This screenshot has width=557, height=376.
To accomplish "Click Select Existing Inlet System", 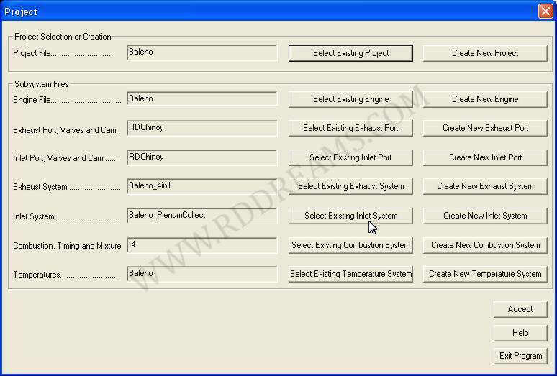I will [x=350, y=216].
